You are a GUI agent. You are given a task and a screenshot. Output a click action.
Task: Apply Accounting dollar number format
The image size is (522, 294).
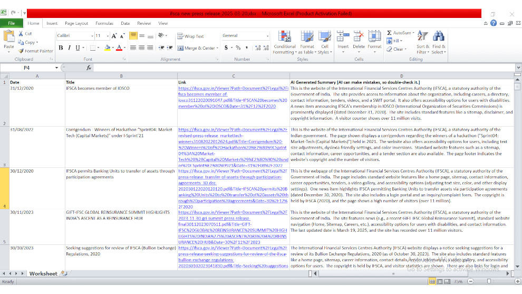click(x=226, y=48)
